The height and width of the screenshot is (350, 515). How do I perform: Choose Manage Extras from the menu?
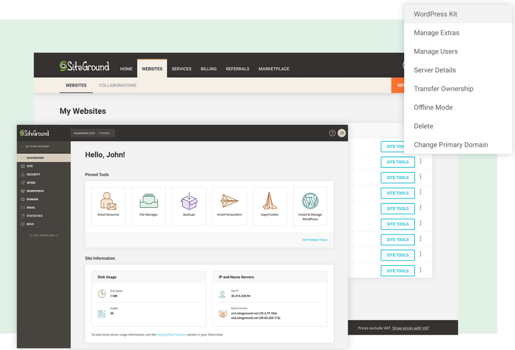click(458, 33)
